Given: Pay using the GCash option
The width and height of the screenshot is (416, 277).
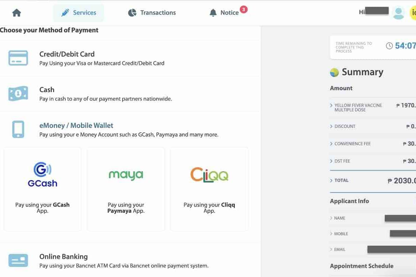Looking at the screenshot, I should click(42, 189).
